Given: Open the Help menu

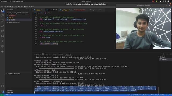Looking at the screenshot, I should (x=32, y=7).
